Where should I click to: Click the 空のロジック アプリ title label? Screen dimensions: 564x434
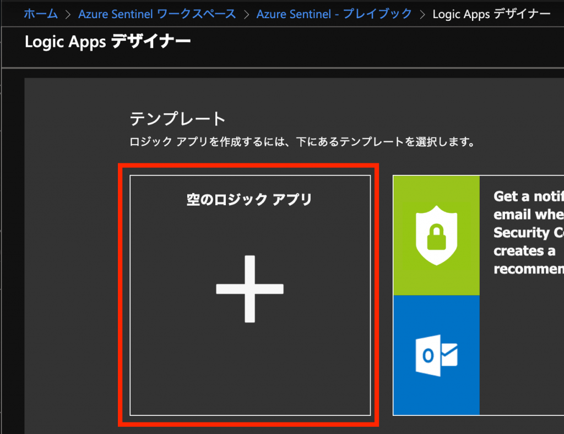250,199
